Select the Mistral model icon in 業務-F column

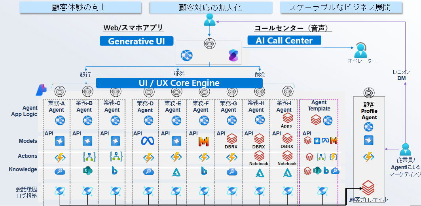(x=203, y=141)
